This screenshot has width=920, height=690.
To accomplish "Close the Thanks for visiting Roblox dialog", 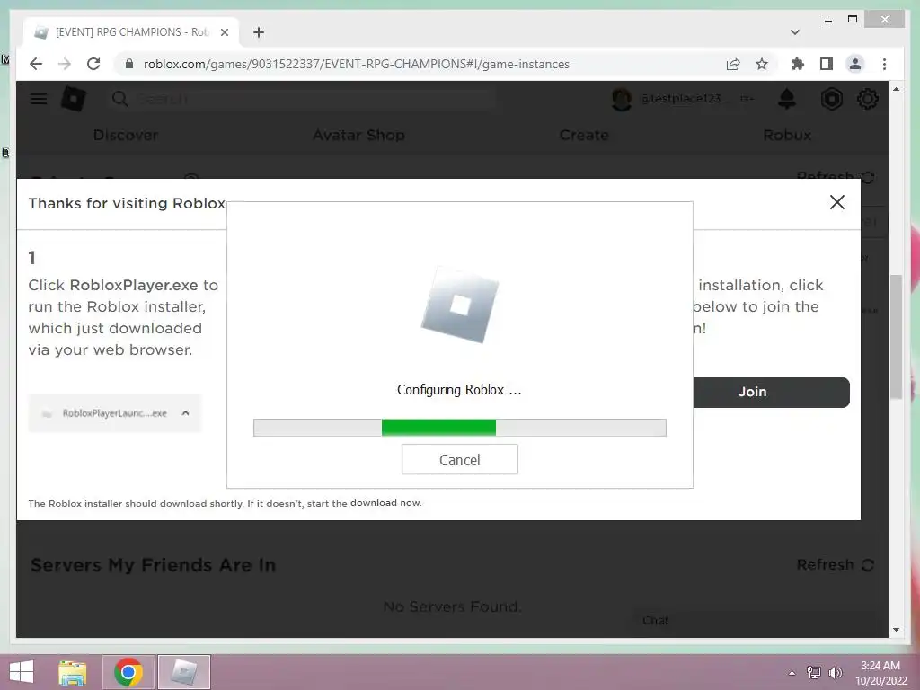I will click(x=837, y=202).
